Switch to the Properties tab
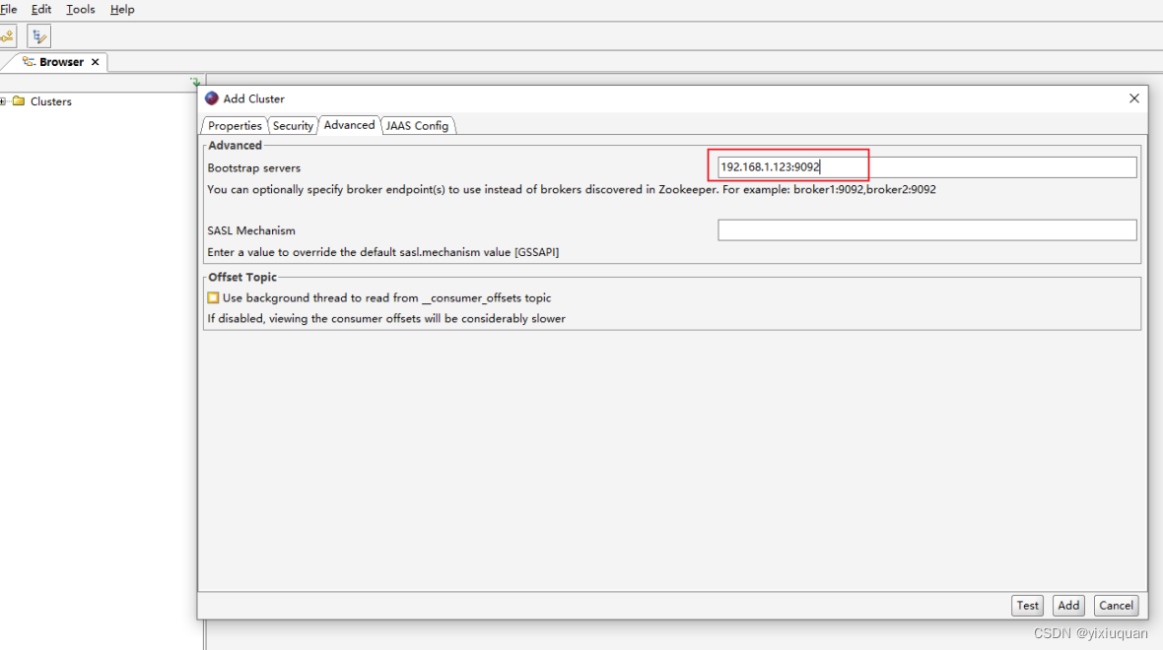This screenshot has height=650, width=1163. pos(235,125)
